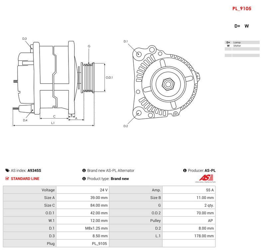This screenshot has width=266, height=250.
Task: Click the alternator front-view drawing
Action: [x=166, y=82]
